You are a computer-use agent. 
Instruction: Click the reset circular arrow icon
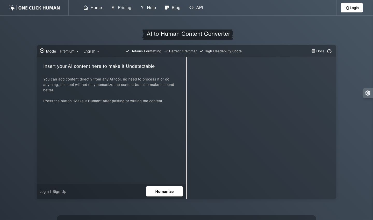tap(329, 51)
